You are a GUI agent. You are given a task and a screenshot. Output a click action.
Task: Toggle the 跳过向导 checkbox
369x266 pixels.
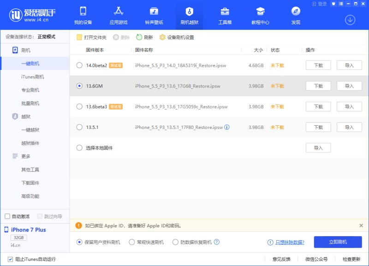pyautogui.click(x=40, y=216)
